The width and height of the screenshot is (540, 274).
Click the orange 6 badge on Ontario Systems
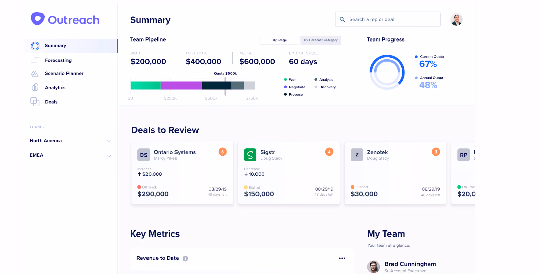point(222,152)
